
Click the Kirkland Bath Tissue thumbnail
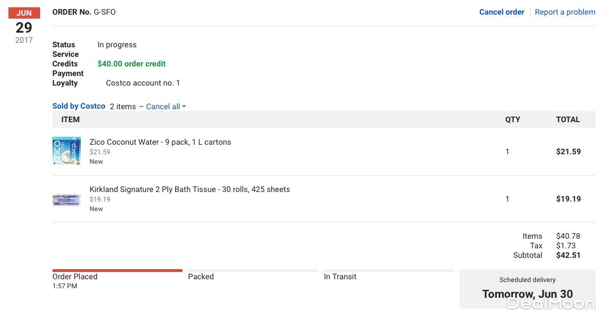tap(66, 199)
